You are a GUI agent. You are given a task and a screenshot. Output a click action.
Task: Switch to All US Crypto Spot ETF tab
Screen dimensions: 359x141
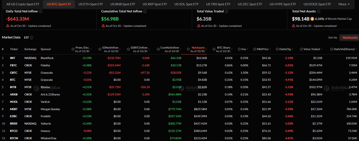point(22,4)
